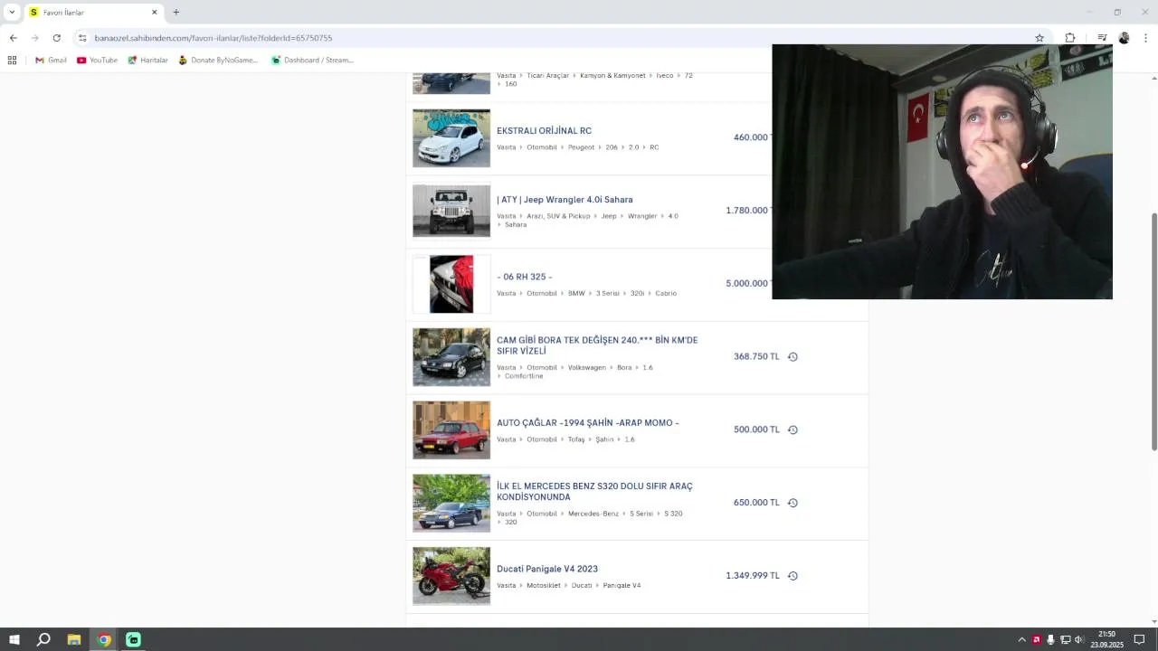Click the 368.750 TL price
The width and height of the screenshot is (1158, 651).
(x=756, y=357)
